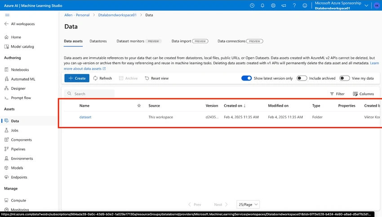This screenshot has width=382, height=217.
Task: Open Environments section
Action: pos(18,158)
